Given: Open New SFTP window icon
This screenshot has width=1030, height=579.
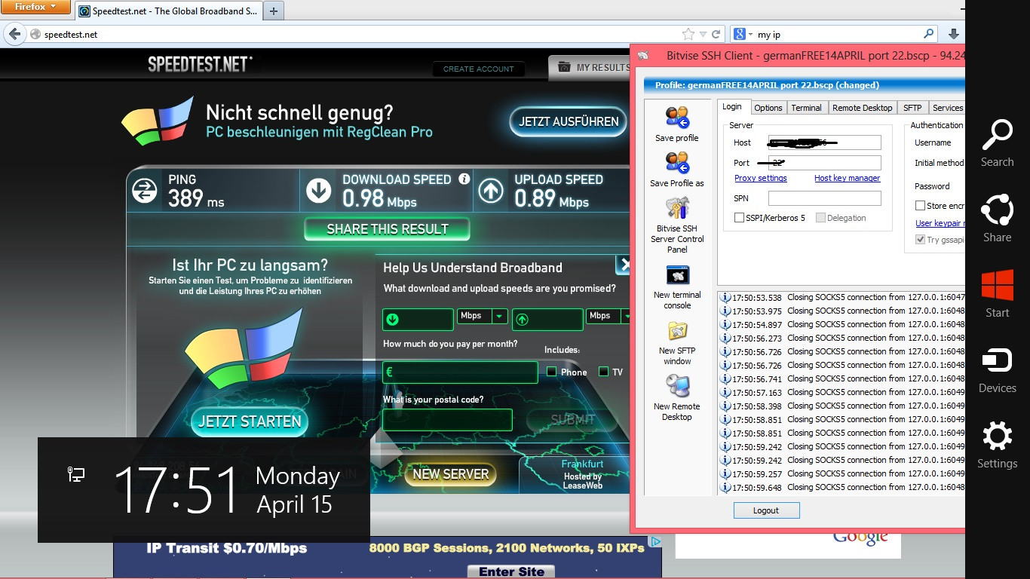Looking at the screenshot, I should (677, 330).
